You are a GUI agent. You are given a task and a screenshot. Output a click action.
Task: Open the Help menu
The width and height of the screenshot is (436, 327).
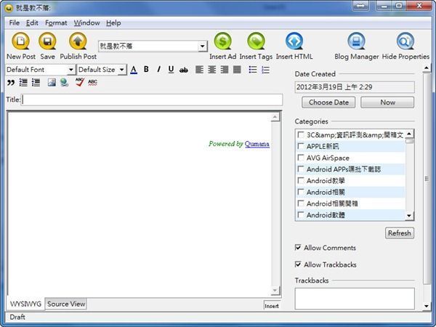click(113, 23)
